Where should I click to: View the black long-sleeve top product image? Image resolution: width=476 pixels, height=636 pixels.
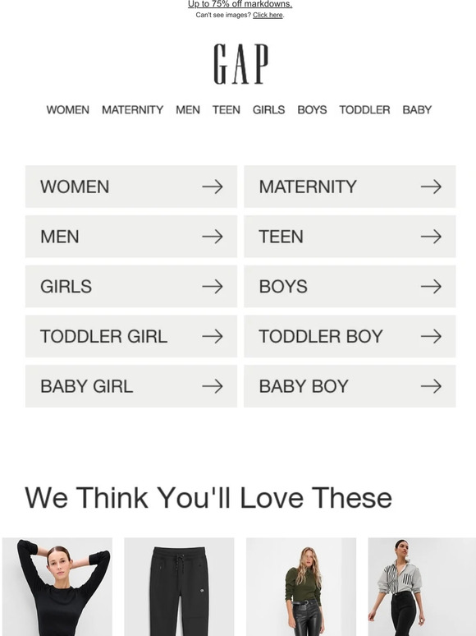coord(57,587)
